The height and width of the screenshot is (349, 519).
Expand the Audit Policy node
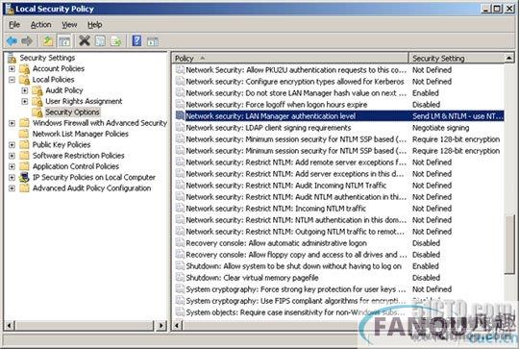click(x=25, y=90)
